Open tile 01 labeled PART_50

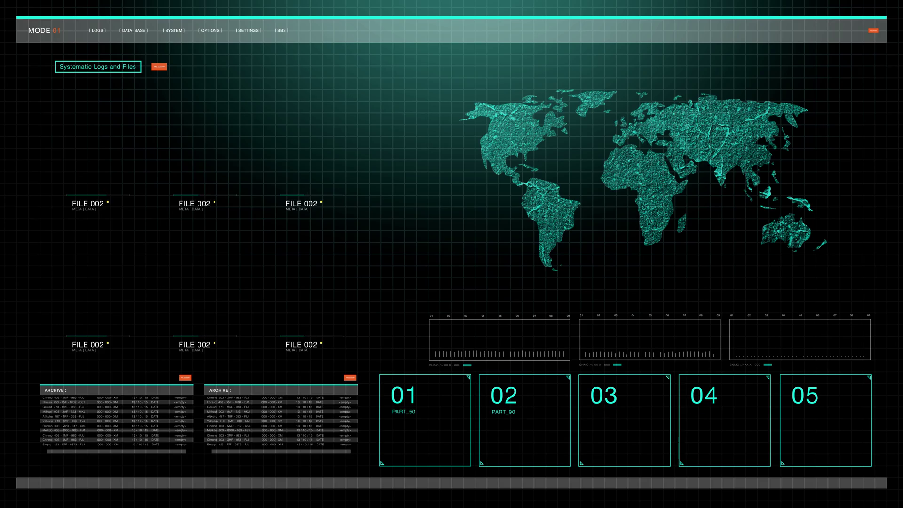425,420
